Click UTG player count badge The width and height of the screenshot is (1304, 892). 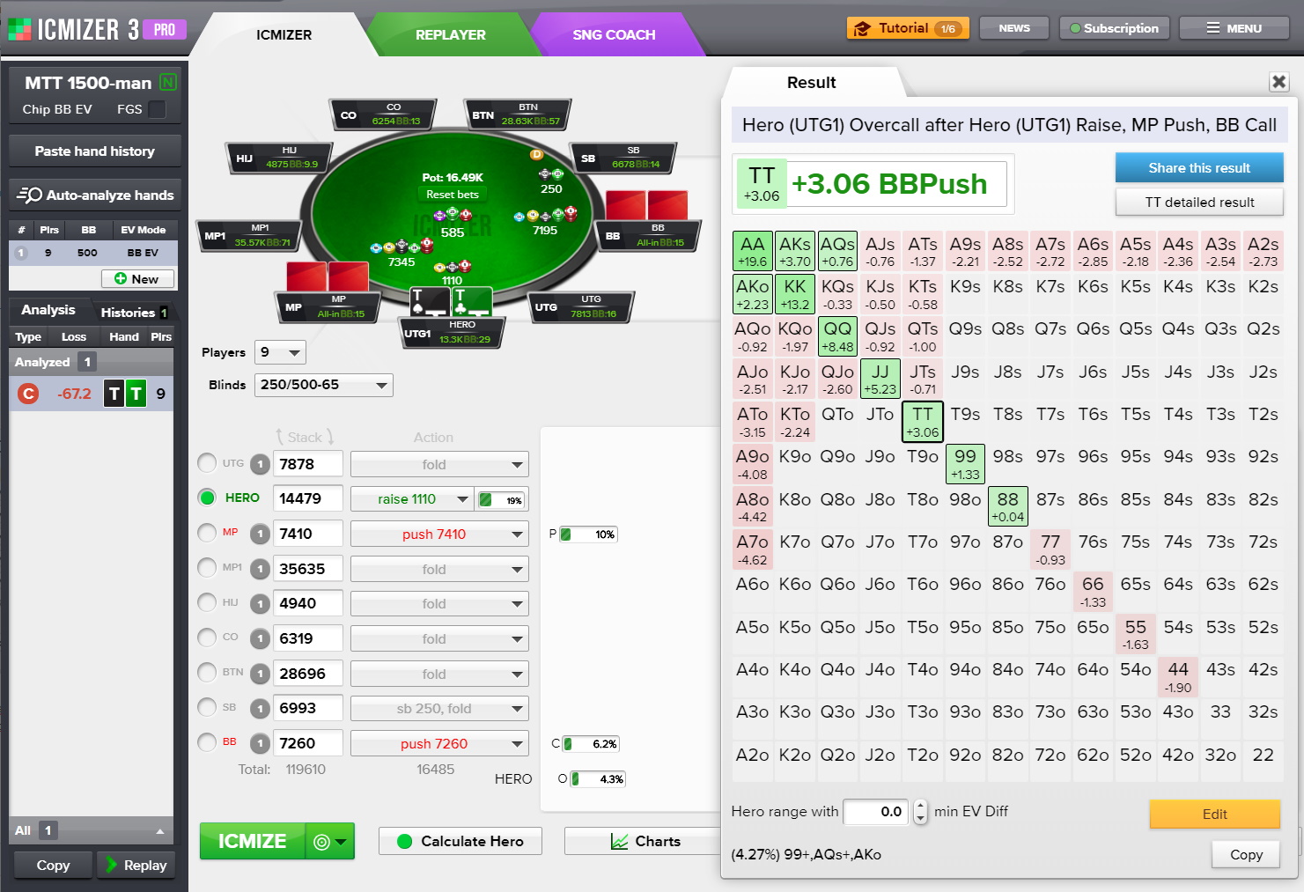coord(260,464)
